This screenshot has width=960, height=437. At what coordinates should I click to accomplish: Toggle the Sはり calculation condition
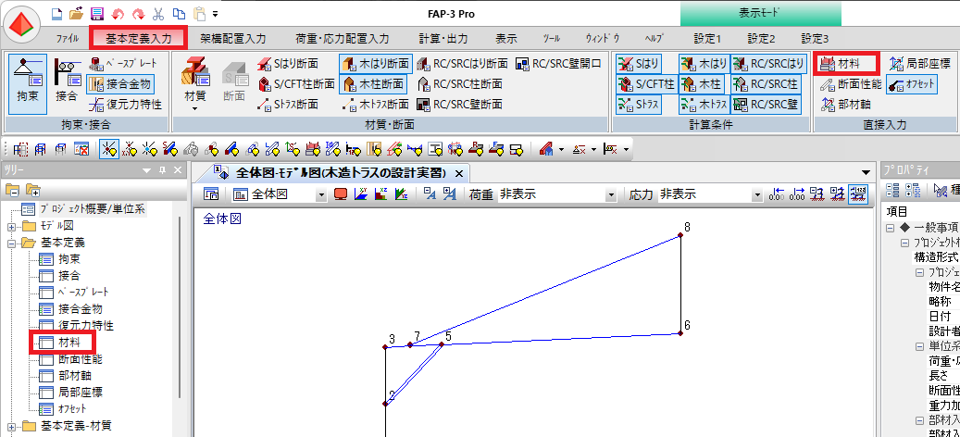tap(639, 63)
